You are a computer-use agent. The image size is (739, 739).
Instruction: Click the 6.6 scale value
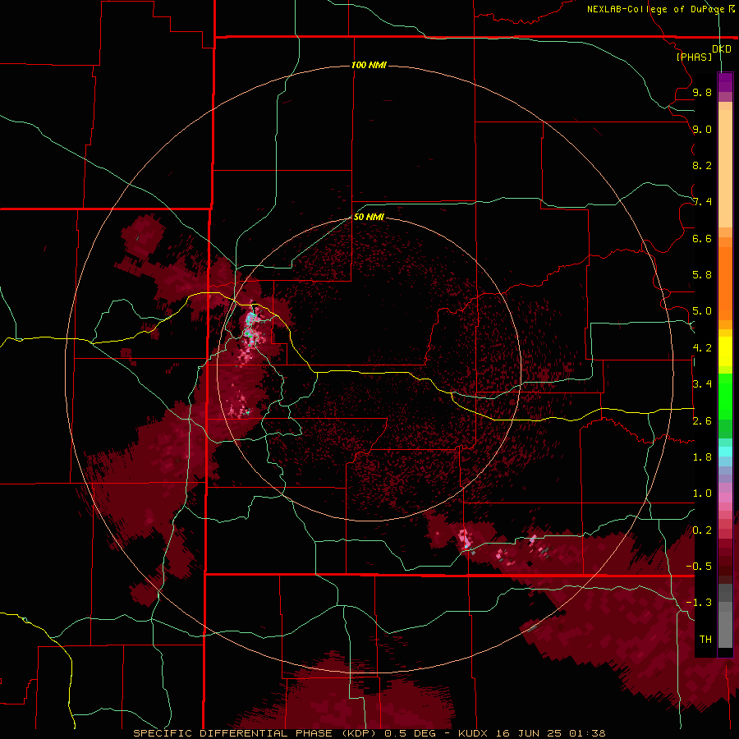click(x=702, y=238)
